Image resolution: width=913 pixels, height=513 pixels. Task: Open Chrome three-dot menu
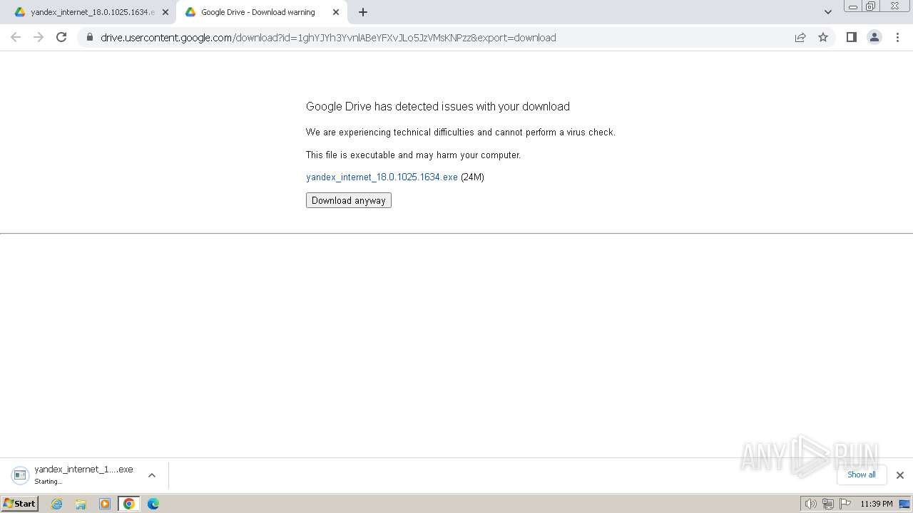click(x=898, y=37)
